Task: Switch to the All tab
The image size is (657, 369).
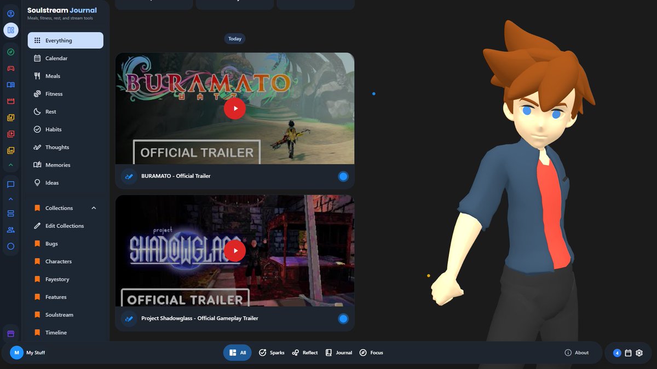Action: pyautogui.click(x=238, y=353)
